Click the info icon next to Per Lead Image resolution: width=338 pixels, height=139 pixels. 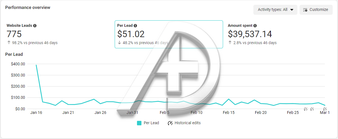[135, 26]
